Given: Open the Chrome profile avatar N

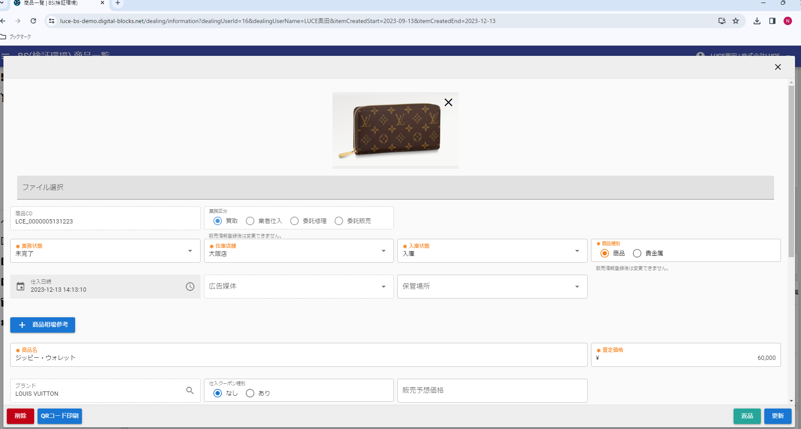Looking at the screenshot, I should (788, 21).
